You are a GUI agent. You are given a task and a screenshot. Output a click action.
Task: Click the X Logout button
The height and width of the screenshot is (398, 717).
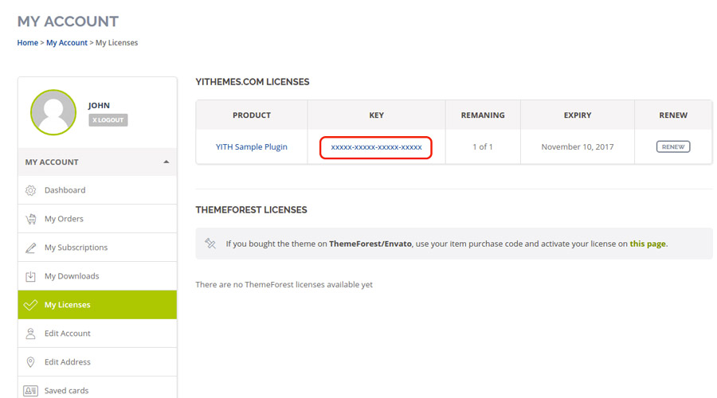[108, 120]
